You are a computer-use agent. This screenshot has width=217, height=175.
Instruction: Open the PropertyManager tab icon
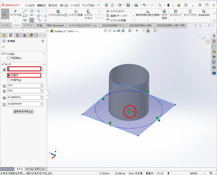(x=11, y=35)
